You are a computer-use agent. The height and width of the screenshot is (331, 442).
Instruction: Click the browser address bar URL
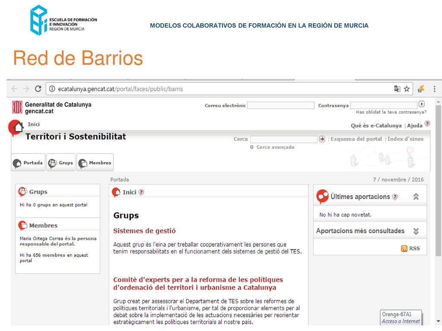(x=120, y=89)
